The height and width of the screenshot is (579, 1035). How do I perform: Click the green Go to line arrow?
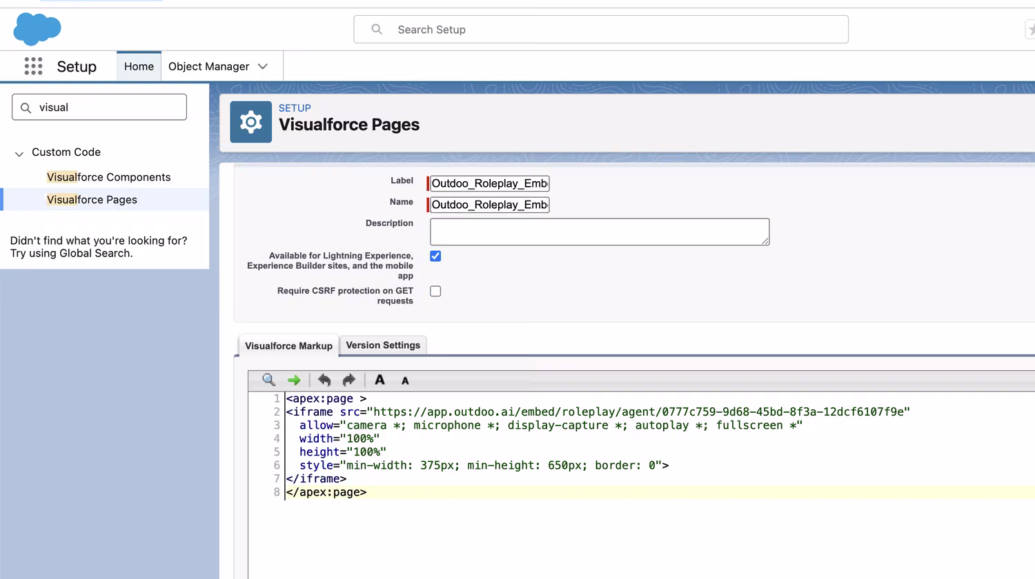pos(294,380)
